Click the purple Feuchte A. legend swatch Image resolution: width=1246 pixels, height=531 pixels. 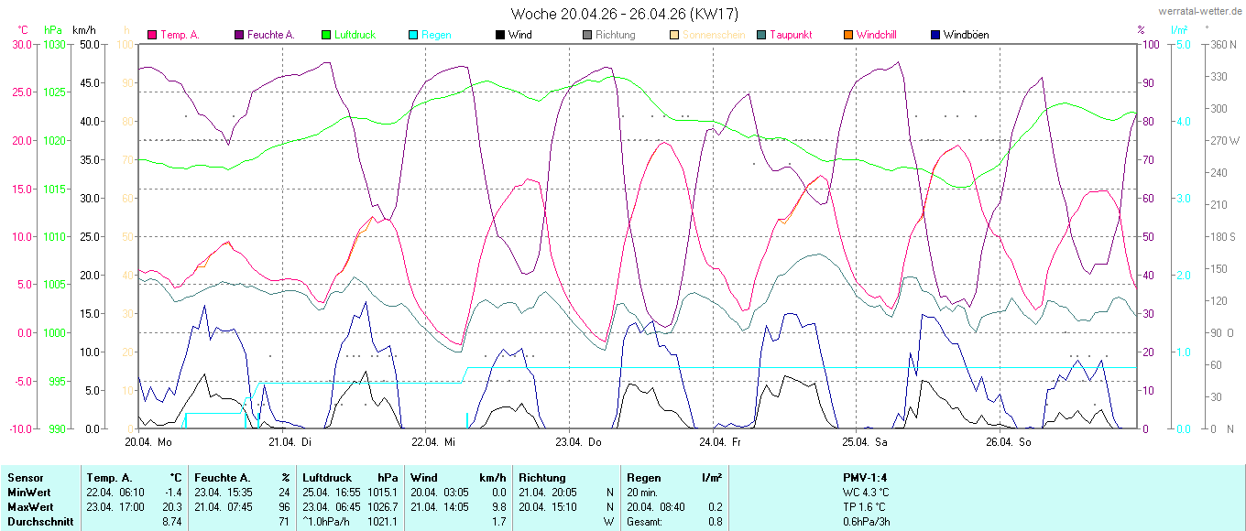coord(240,36)
